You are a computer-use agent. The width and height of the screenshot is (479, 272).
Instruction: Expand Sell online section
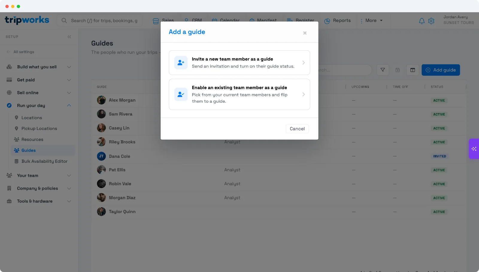tap(39, 93)
